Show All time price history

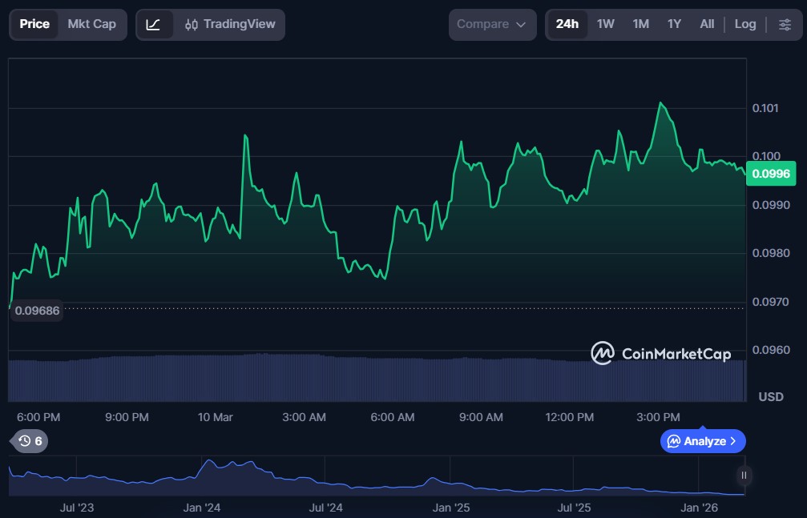point(707,25)
